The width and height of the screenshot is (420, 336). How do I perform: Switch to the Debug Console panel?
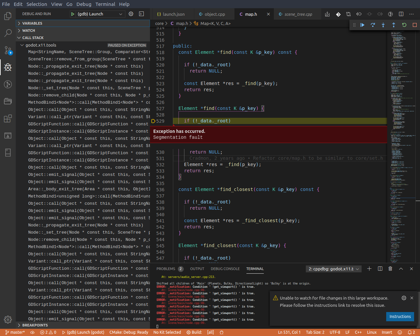tap(225, 269)
